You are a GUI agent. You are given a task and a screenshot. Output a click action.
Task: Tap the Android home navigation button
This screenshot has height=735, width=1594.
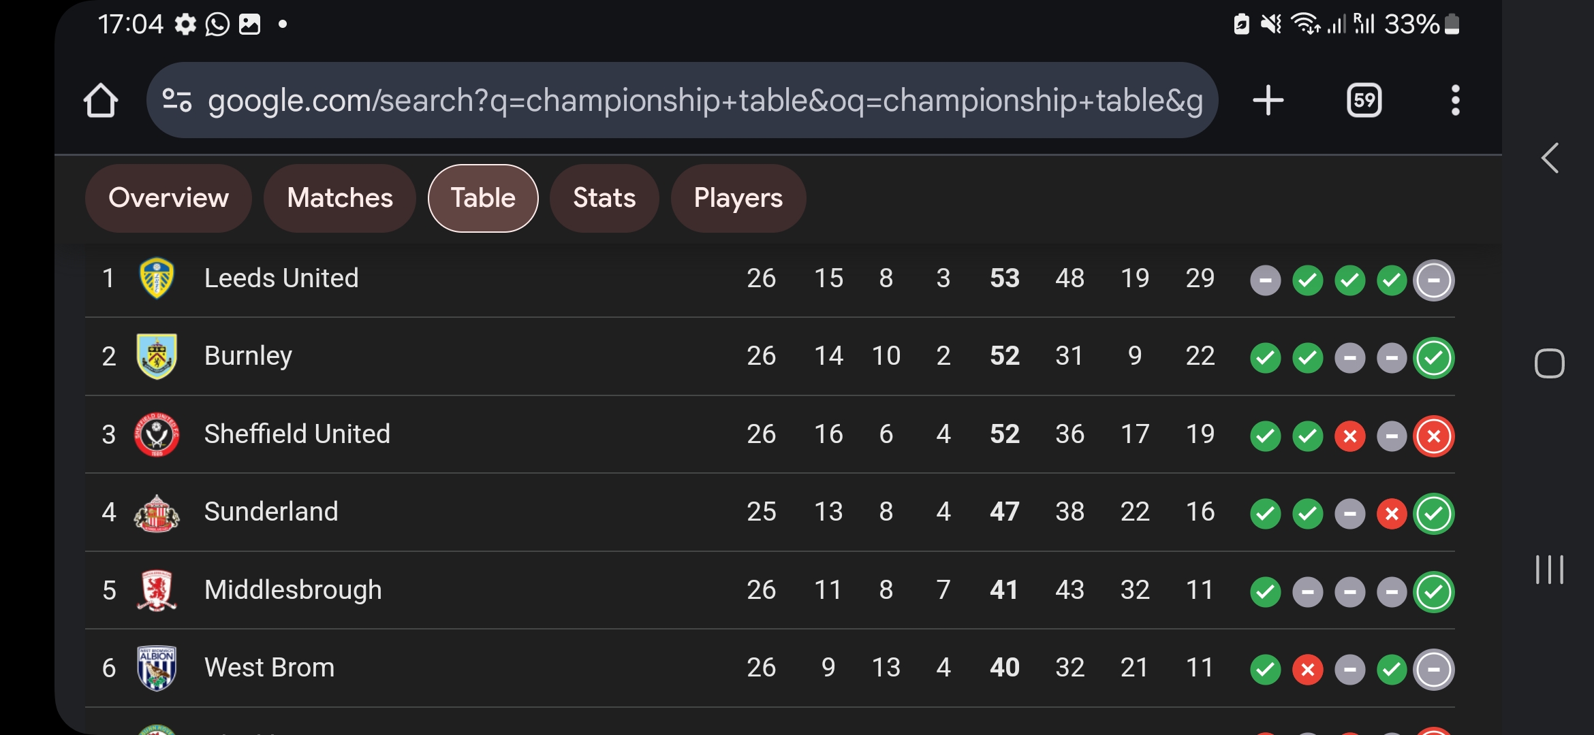tap(1550, 363)
